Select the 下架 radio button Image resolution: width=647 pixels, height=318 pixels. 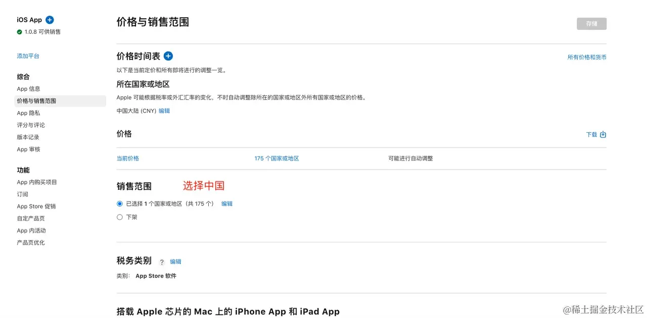tap(120, 217)
